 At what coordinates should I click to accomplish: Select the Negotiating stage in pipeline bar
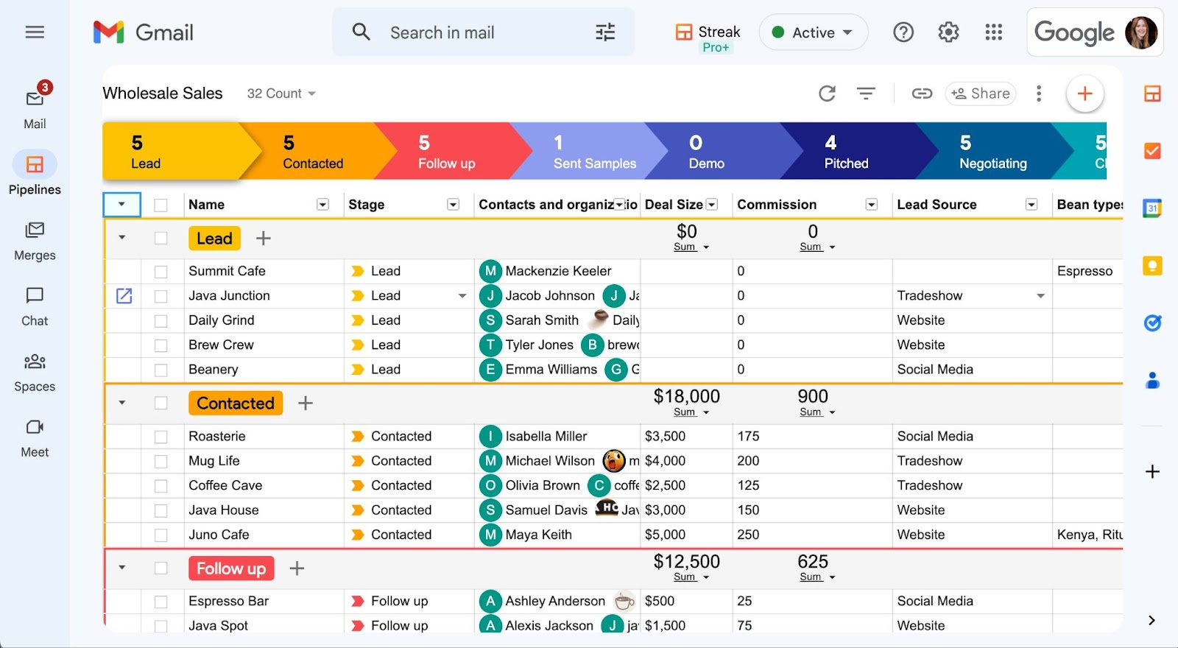coord(992,152)
